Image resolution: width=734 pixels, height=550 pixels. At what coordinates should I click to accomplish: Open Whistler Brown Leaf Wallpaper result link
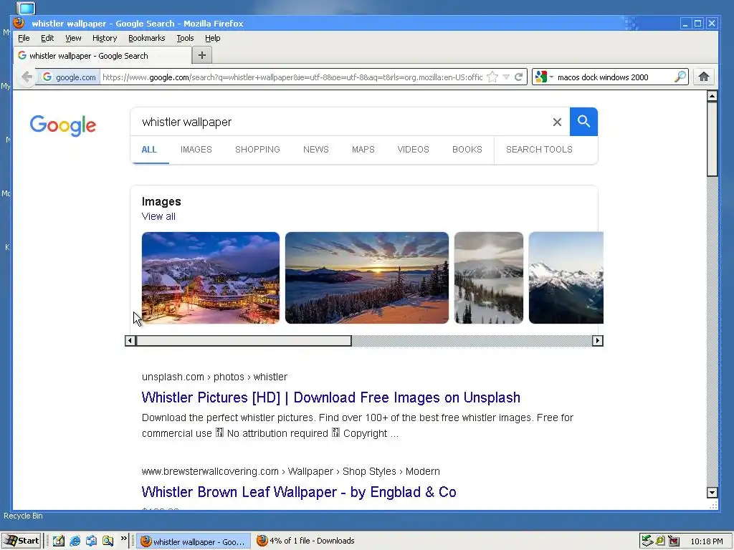tap(299, 492)
